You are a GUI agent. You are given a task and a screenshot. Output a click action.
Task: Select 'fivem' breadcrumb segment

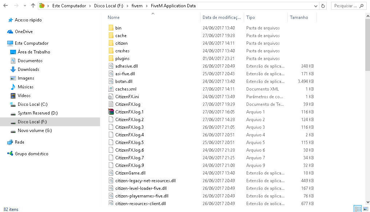[137, 6]
